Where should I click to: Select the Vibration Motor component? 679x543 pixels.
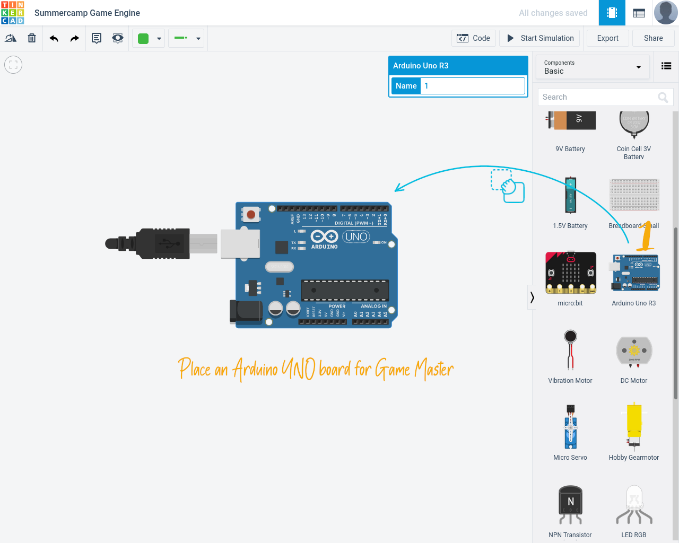tap(570, 356)
